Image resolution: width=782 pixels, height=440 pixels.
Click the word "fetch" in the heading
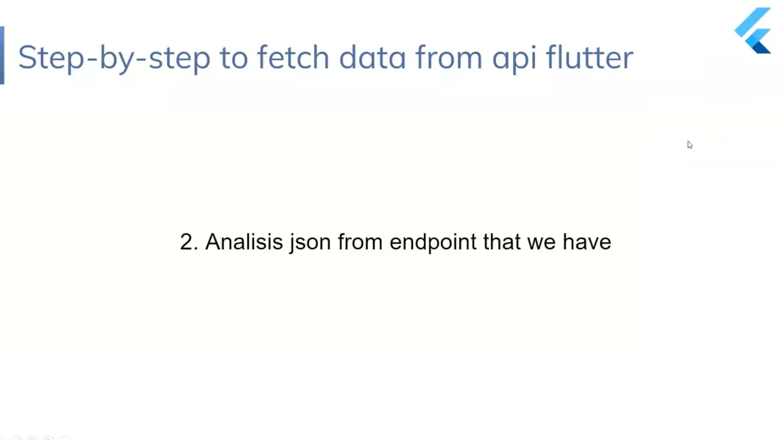coord(293,57)
